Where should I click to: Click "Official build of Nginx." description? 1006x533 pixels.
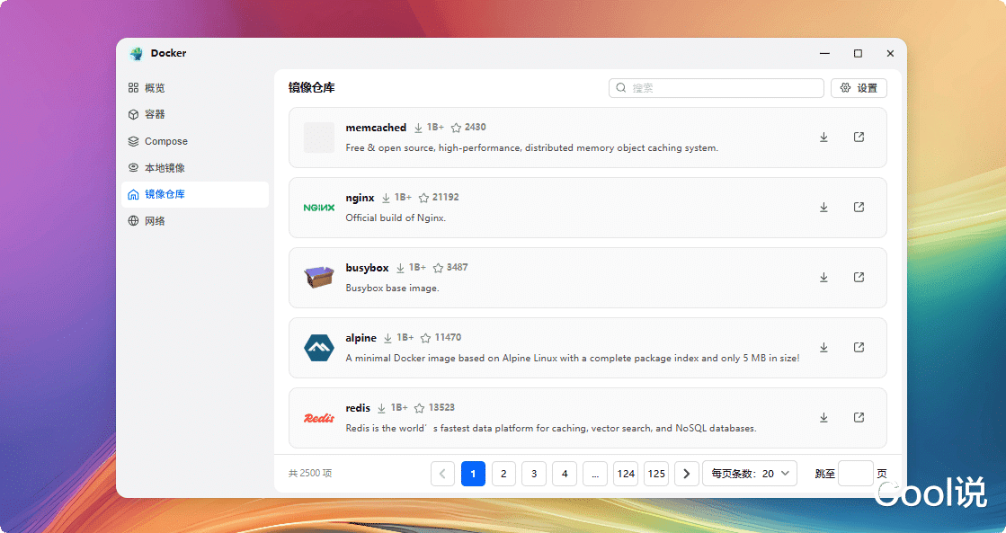[x=396, y=218]
